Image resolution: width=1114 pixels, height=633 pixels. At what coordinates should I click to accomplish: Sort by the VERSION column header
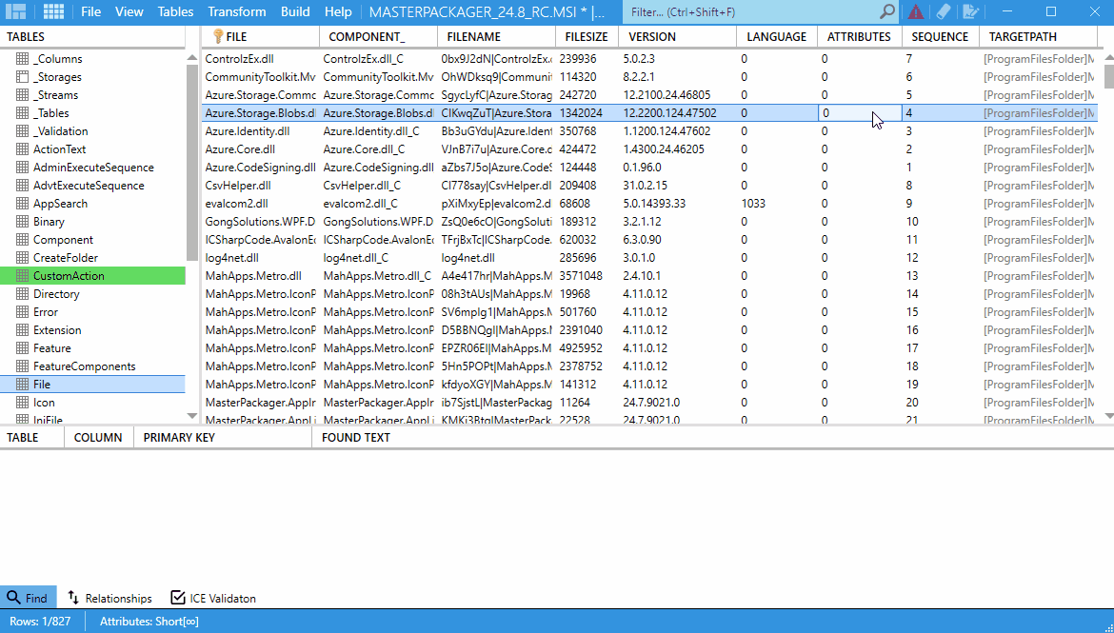677,37
